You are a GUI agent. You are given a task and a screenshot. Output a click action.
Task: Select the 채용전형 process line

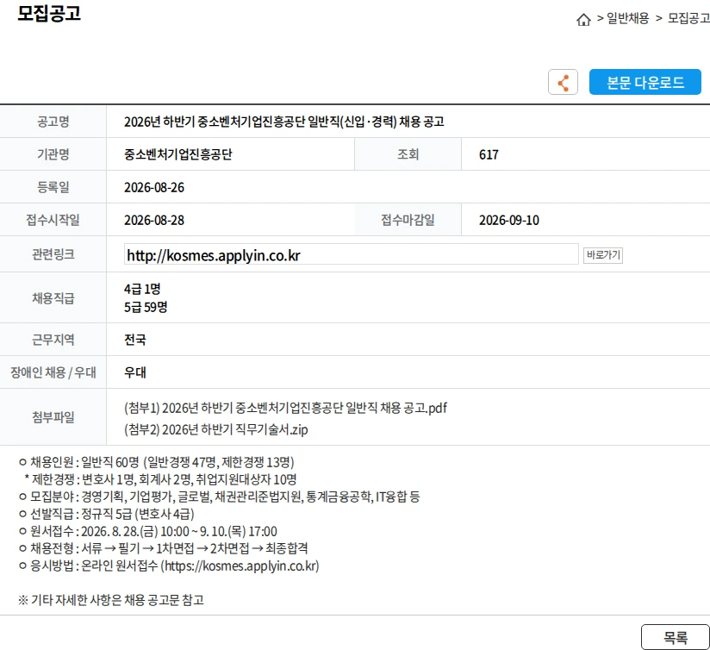[163, 548]
